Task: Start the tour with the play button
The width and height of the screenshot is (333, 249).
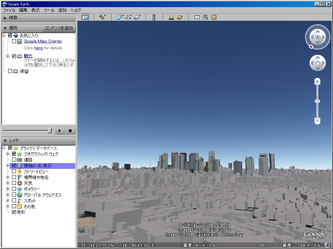Action: pos(60,131)
